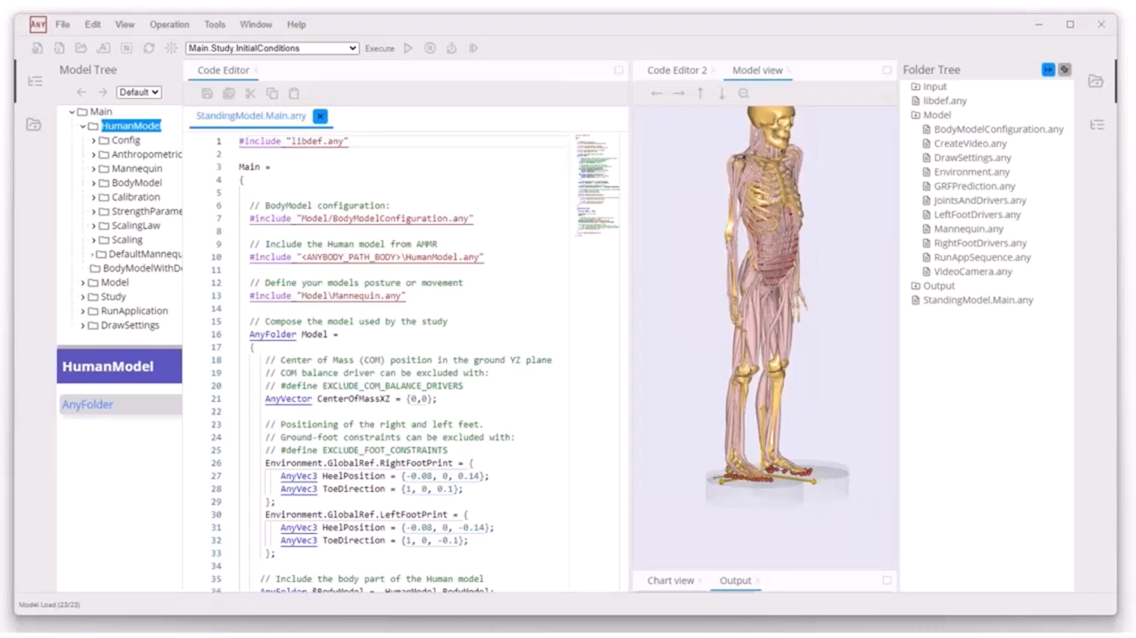Open the Operation menu
Screen dimensions: 1136x638
pos(170,24)
